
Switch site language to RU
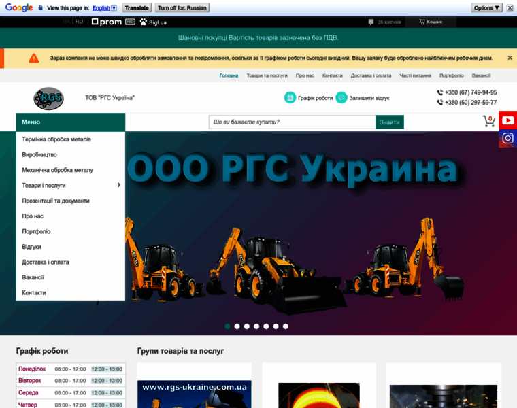[79, 22]
